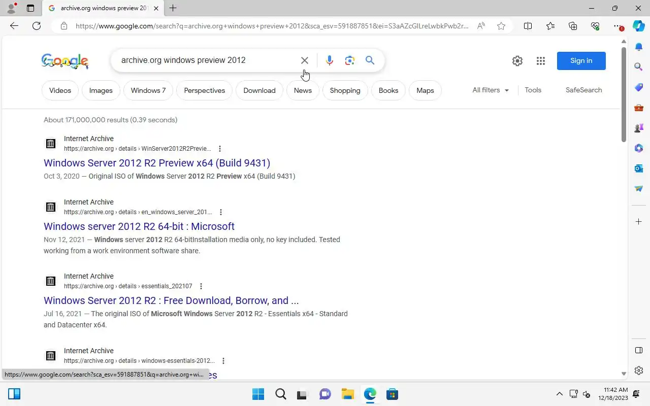Screen dimensions: 650x406
Task: Filter results by Maps
Action: click(425, 90)
